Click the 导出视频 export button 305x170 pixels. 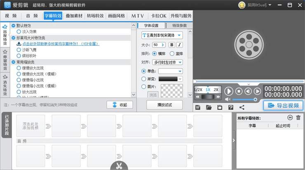click(x=283, y=106)
